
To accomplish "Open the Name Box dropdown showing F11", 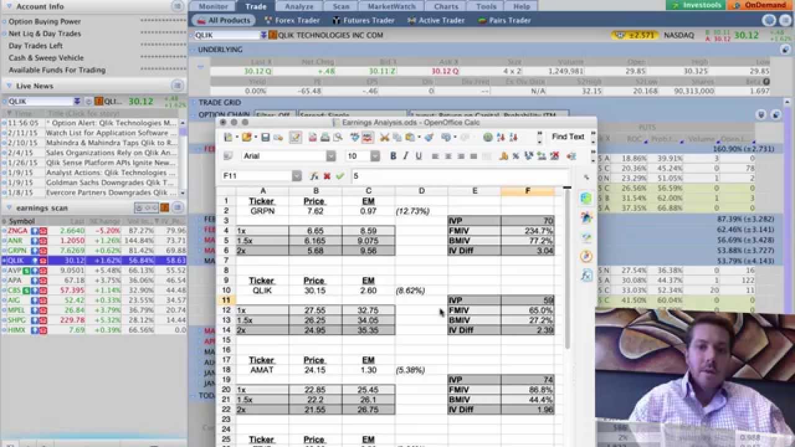I will point(296,176).
